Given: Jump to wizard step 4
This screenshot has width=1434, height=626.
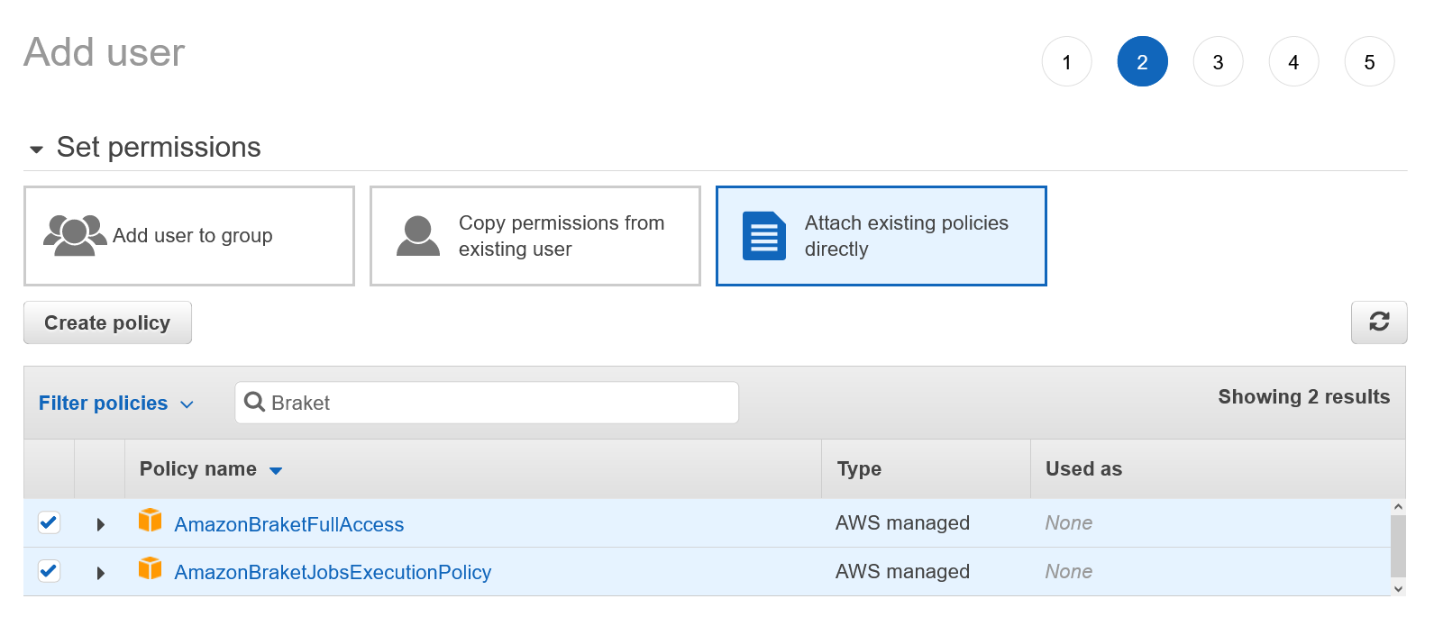Looking at the screenshot, I should click(1294, 61).
